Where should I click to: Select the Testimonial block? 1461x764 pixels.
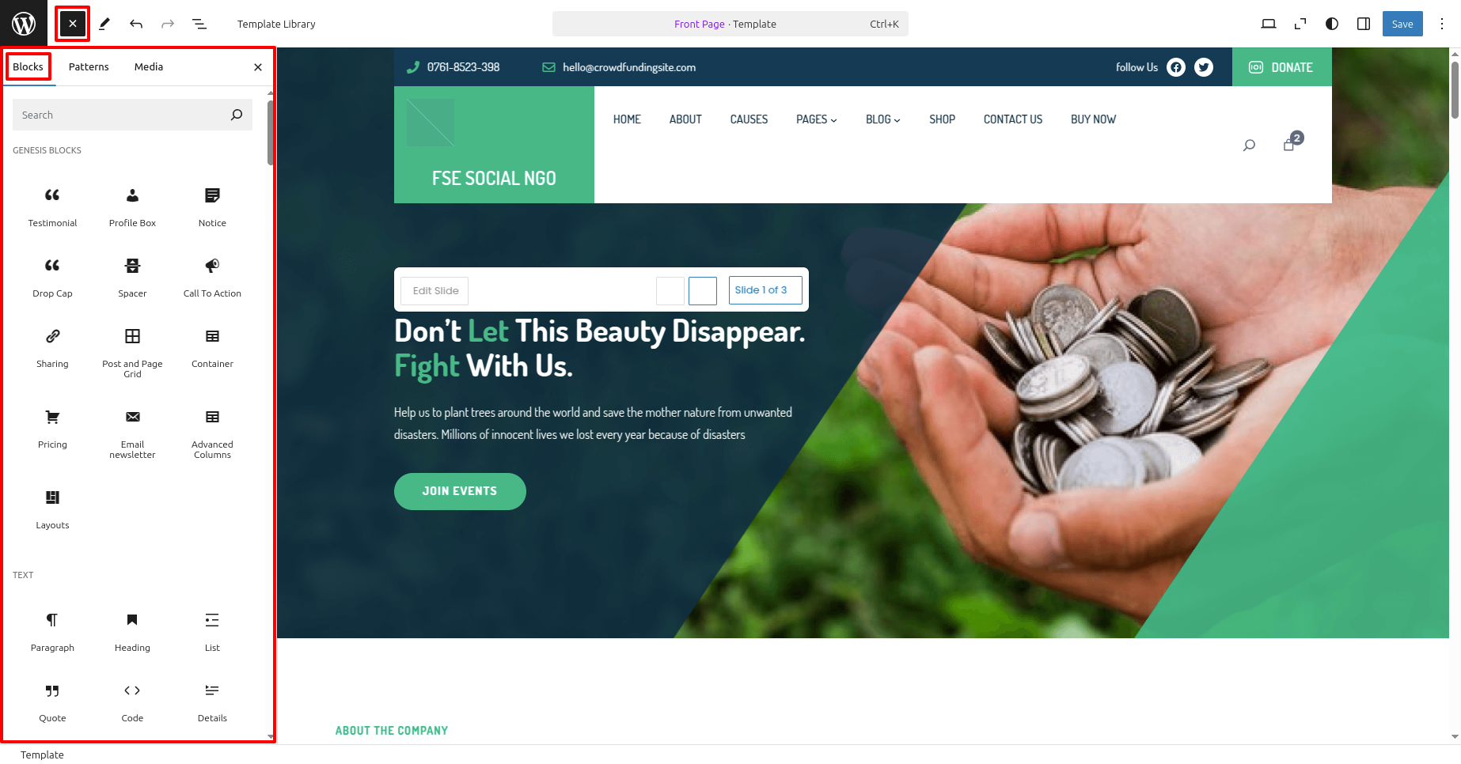pos(52,207)
